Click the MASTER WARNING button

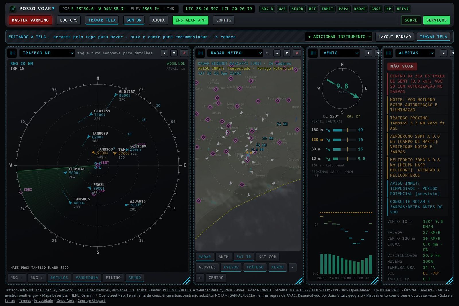[x=30, y=20]
